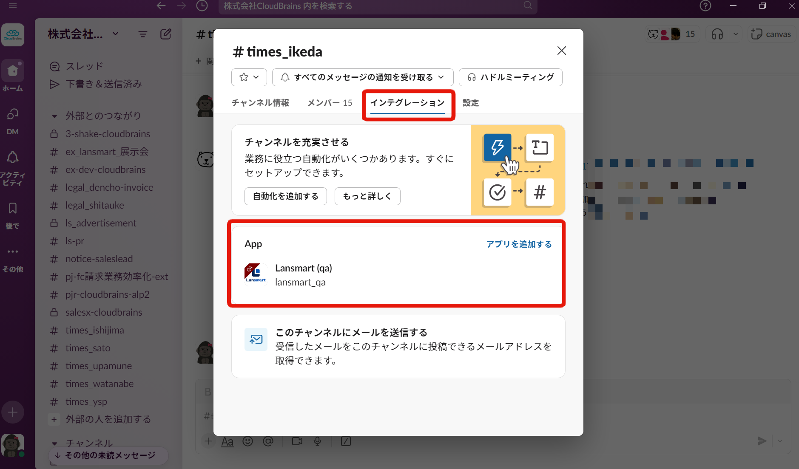Image resolution: width=799 pixels, height=469 pixels.
Task: Click the video clip camera icon
Action: [297, 441]
